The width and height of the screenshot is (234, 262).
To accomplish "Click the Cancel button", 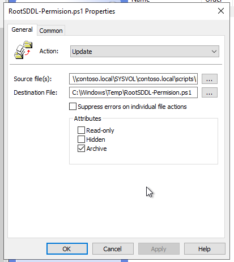I will click(113, 249).
